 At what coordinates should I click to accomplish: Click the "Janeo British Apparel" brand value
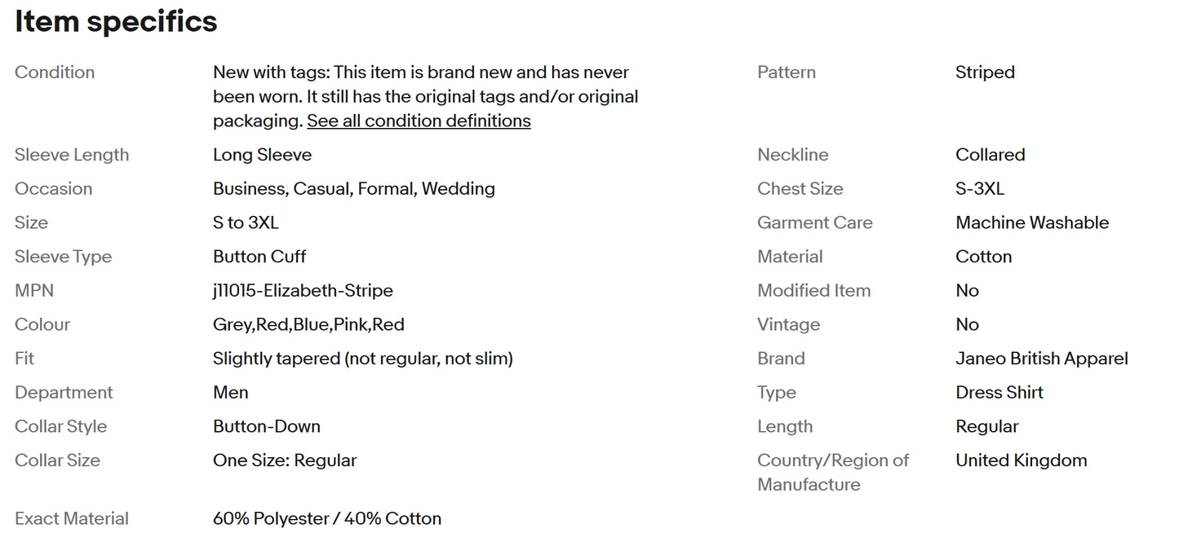[1041, 359]
